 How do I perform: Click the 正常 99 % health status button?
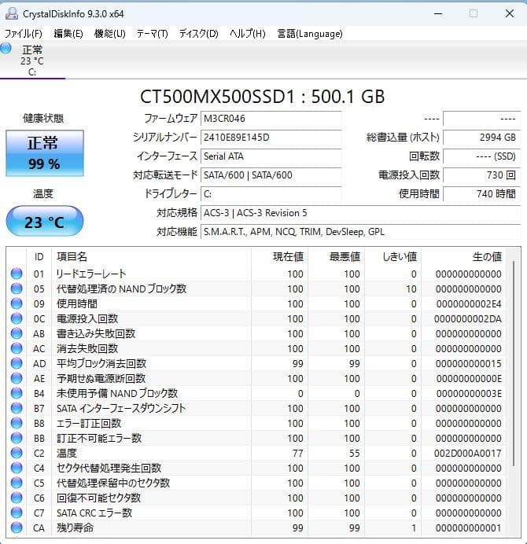[x=45, y=153]
